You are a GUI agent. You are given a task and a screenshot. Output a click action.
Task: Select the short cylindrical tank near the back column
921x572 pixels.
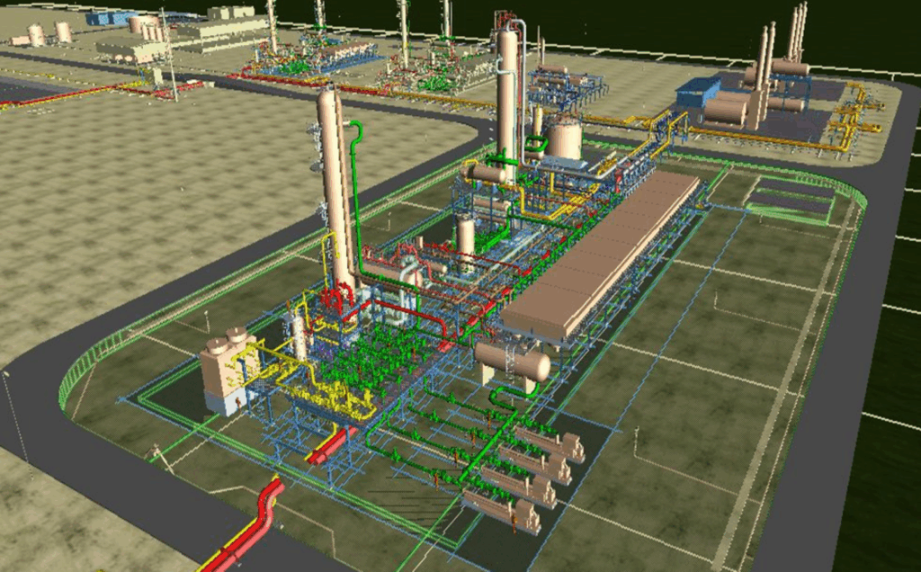tap(565, 140)
